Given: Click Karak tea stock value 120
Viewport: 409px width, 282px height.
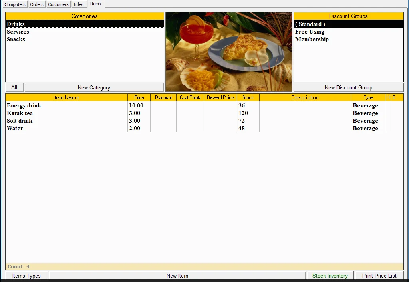Looking at the screenshot, I should coord(243,113).
